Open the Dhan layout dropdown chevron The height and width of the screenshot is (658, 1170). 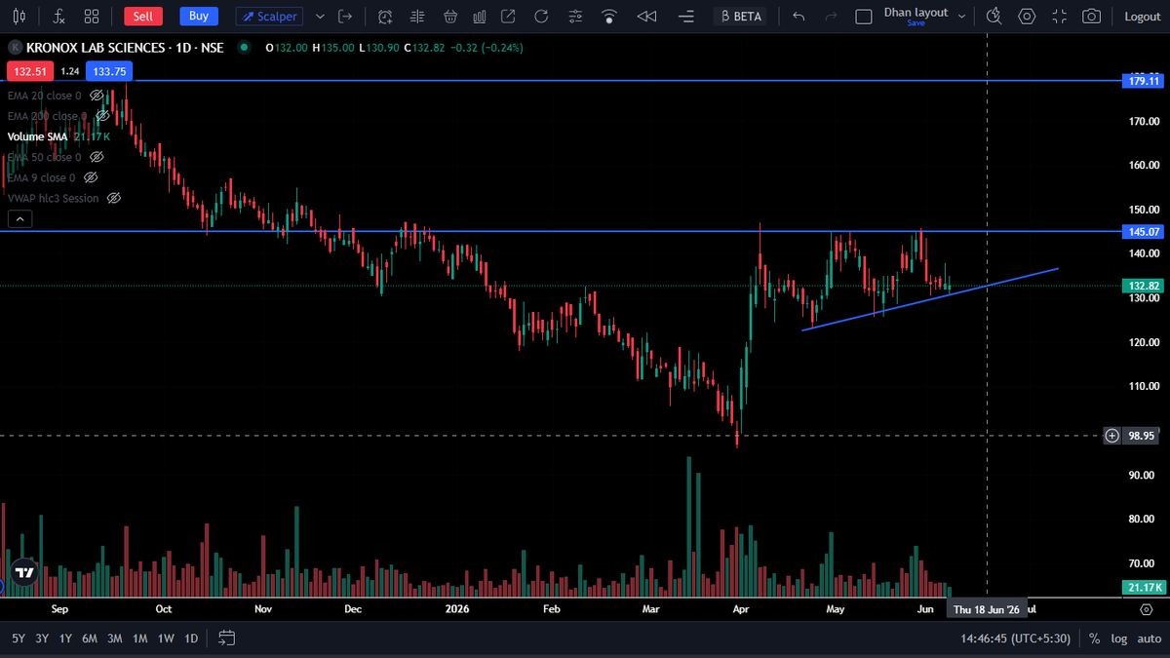[x=962, y=17]
